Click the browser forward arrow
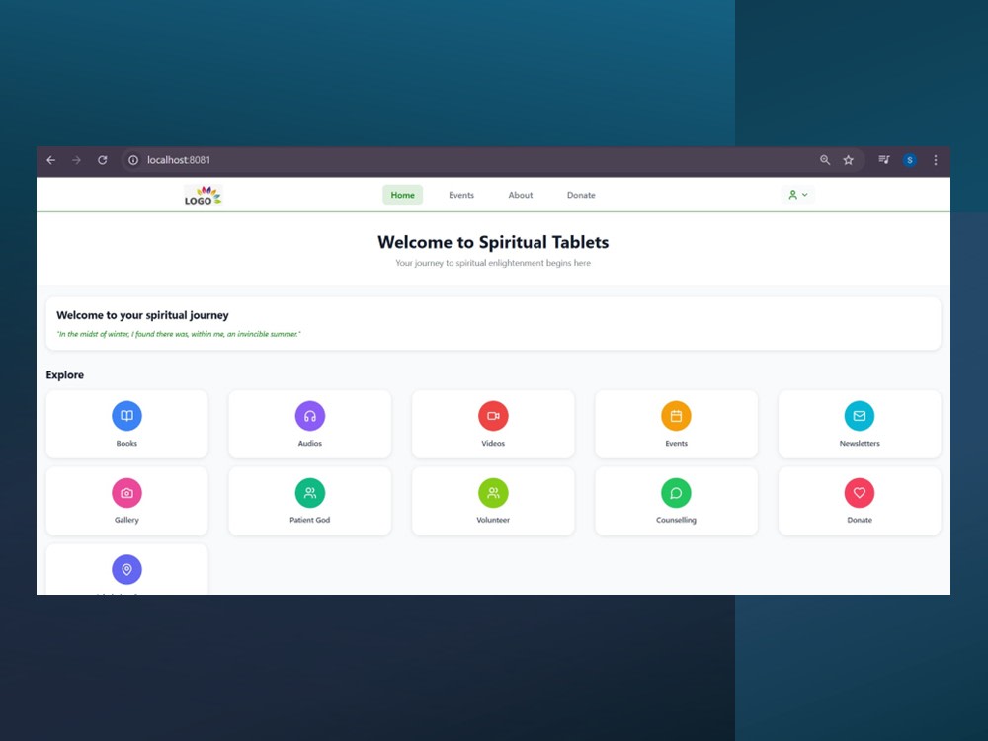 [76, 160]
